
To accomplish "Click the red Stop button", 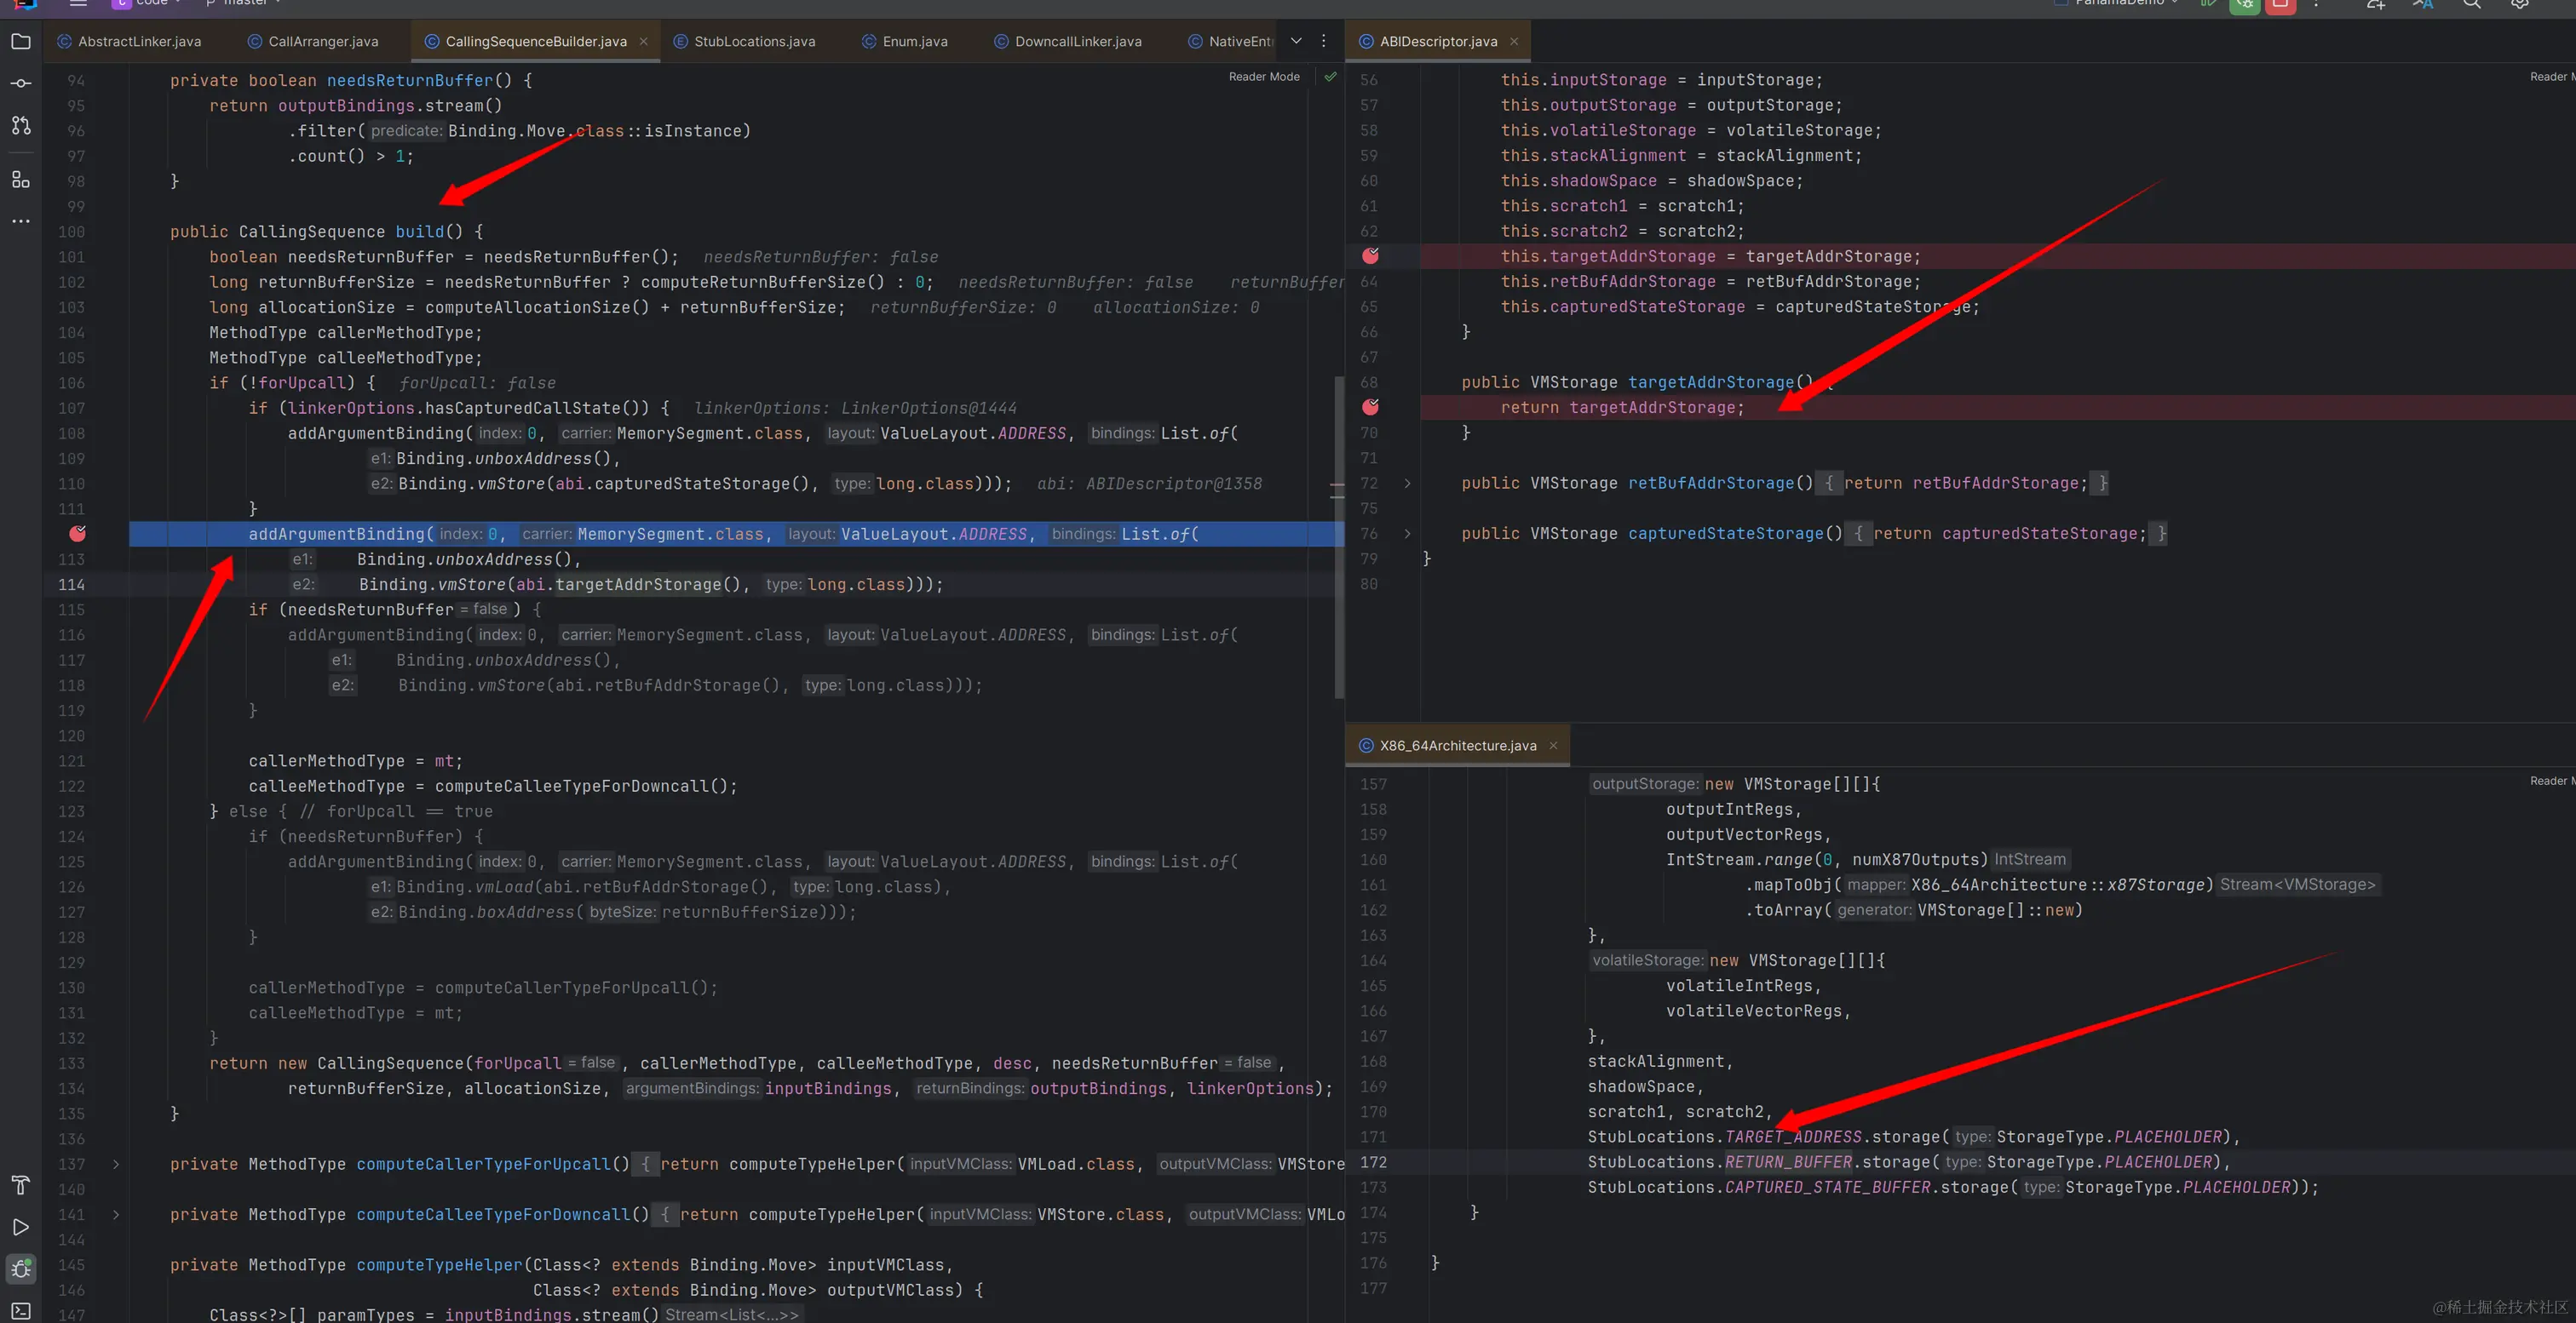I will click(x=2280, y=5).
